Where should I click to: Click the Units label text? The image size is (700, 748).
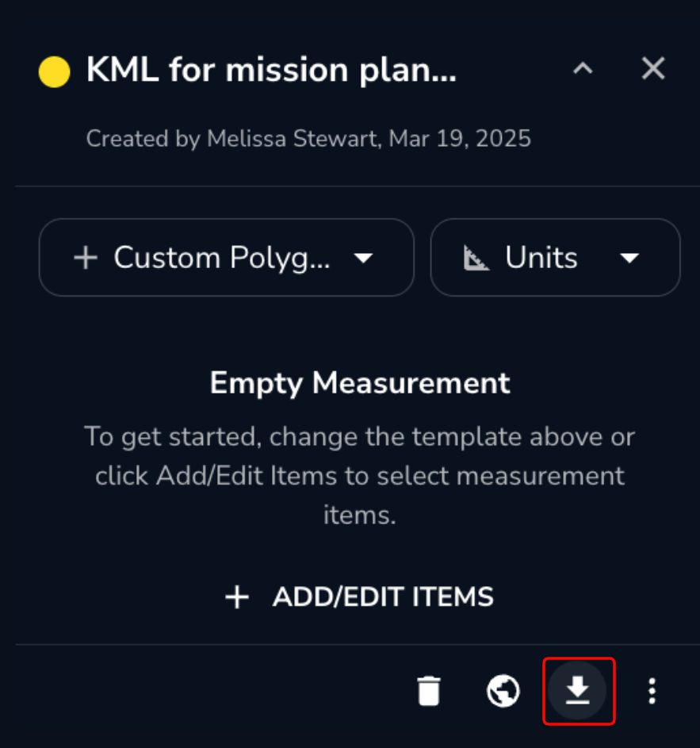[541, 258]
